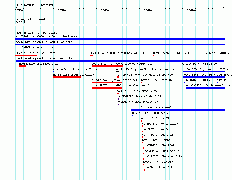232x180 pixels.
Task: Select the 3q27.1 band label
Action: 20,22
